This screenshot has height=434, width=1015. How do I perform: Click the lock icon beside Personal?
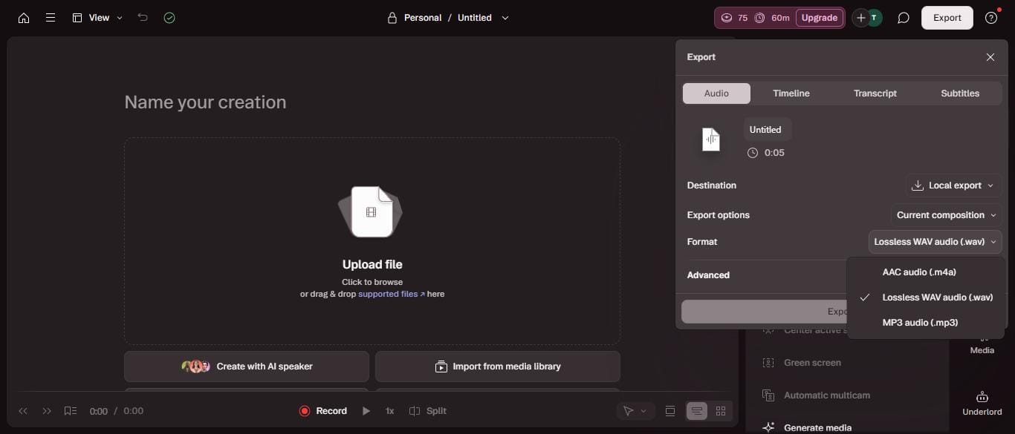click(392, 18)
